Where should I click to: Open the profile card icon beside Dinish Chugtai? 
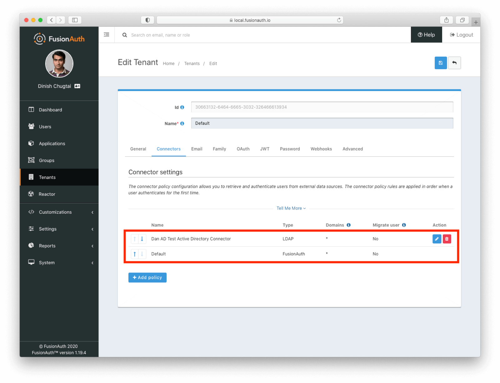(77, 86)
